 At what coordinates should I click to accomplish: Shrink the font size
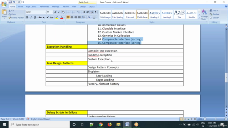[x=59, y=12]
